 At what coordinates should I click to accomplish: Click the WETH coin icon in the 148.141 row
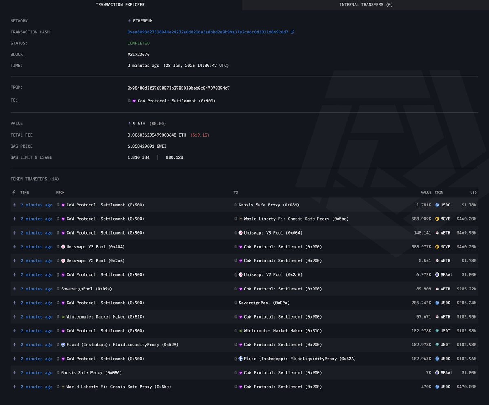pyautogui.click(x=437, y=233)
